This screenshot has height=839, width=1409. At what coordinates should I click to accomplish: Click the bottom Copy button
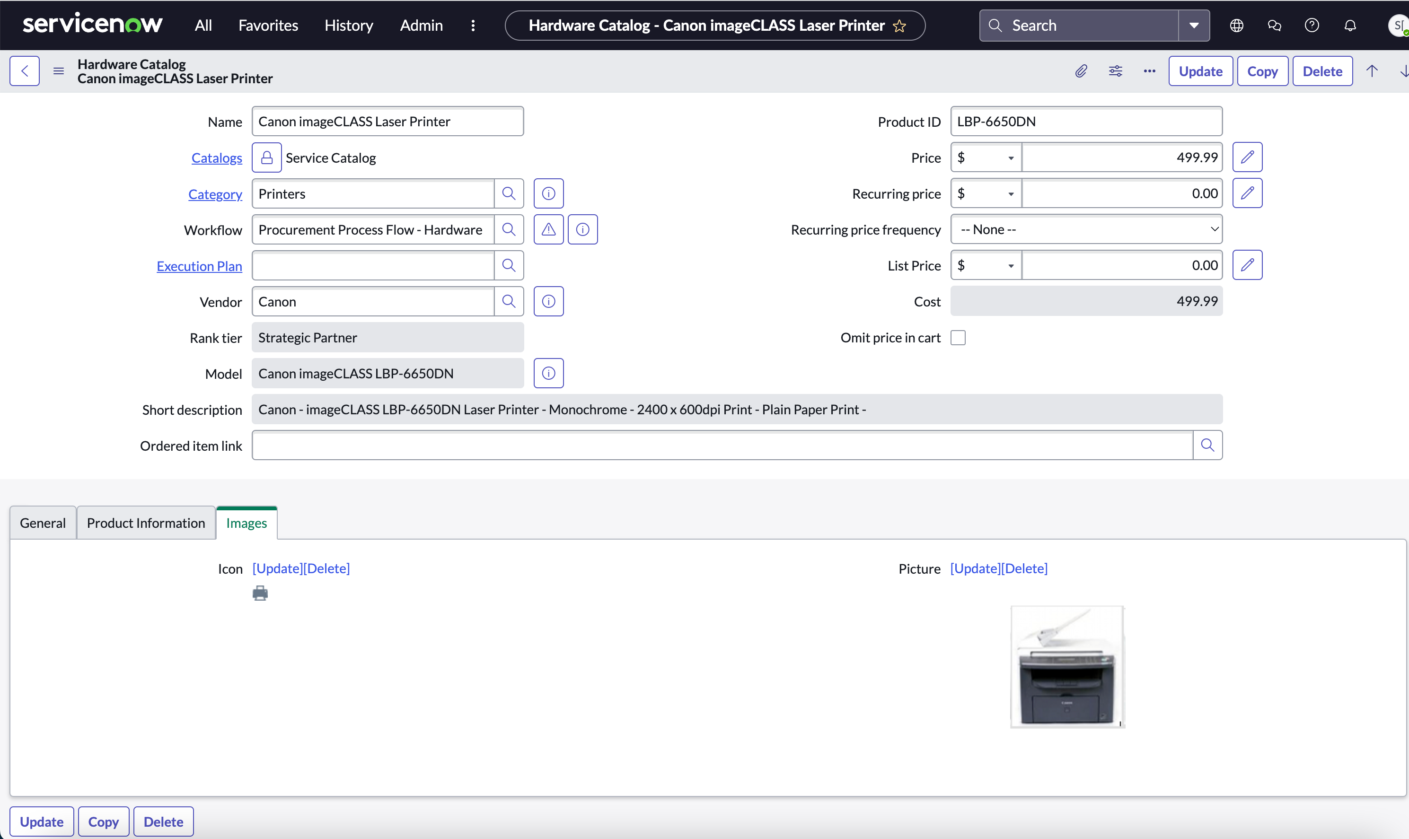pyautogui.click(x=104, y=822)
